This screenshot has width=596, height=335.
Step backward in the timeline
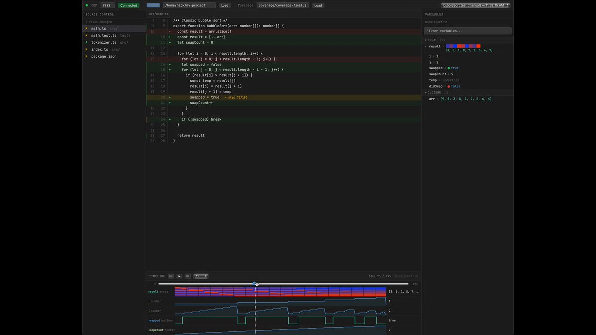point(171,276)
